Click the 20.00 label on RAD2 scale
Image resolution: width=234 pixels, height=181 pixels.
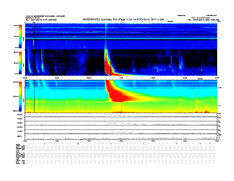pos(16,36)
